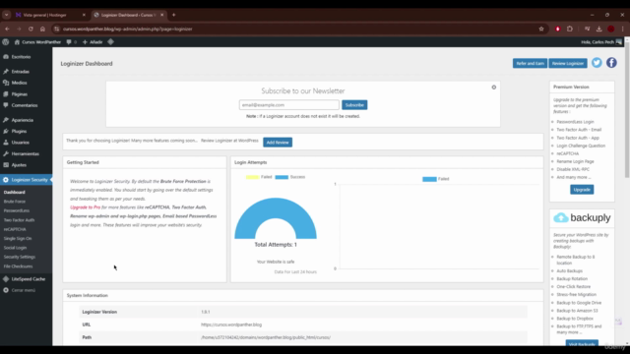The width and height of the screenshot is (630, 354).
Task: Click the blue half-donut attempts chart
Action: point(276,218)
